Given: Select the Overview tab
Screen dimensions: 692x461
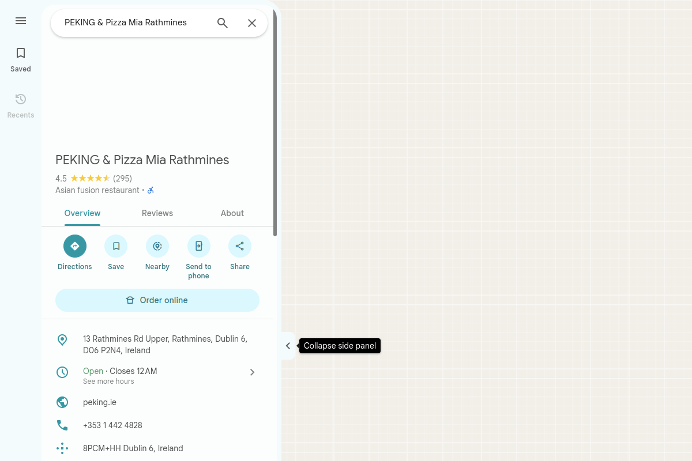Looking at the screenshot, I should (82, 213).
